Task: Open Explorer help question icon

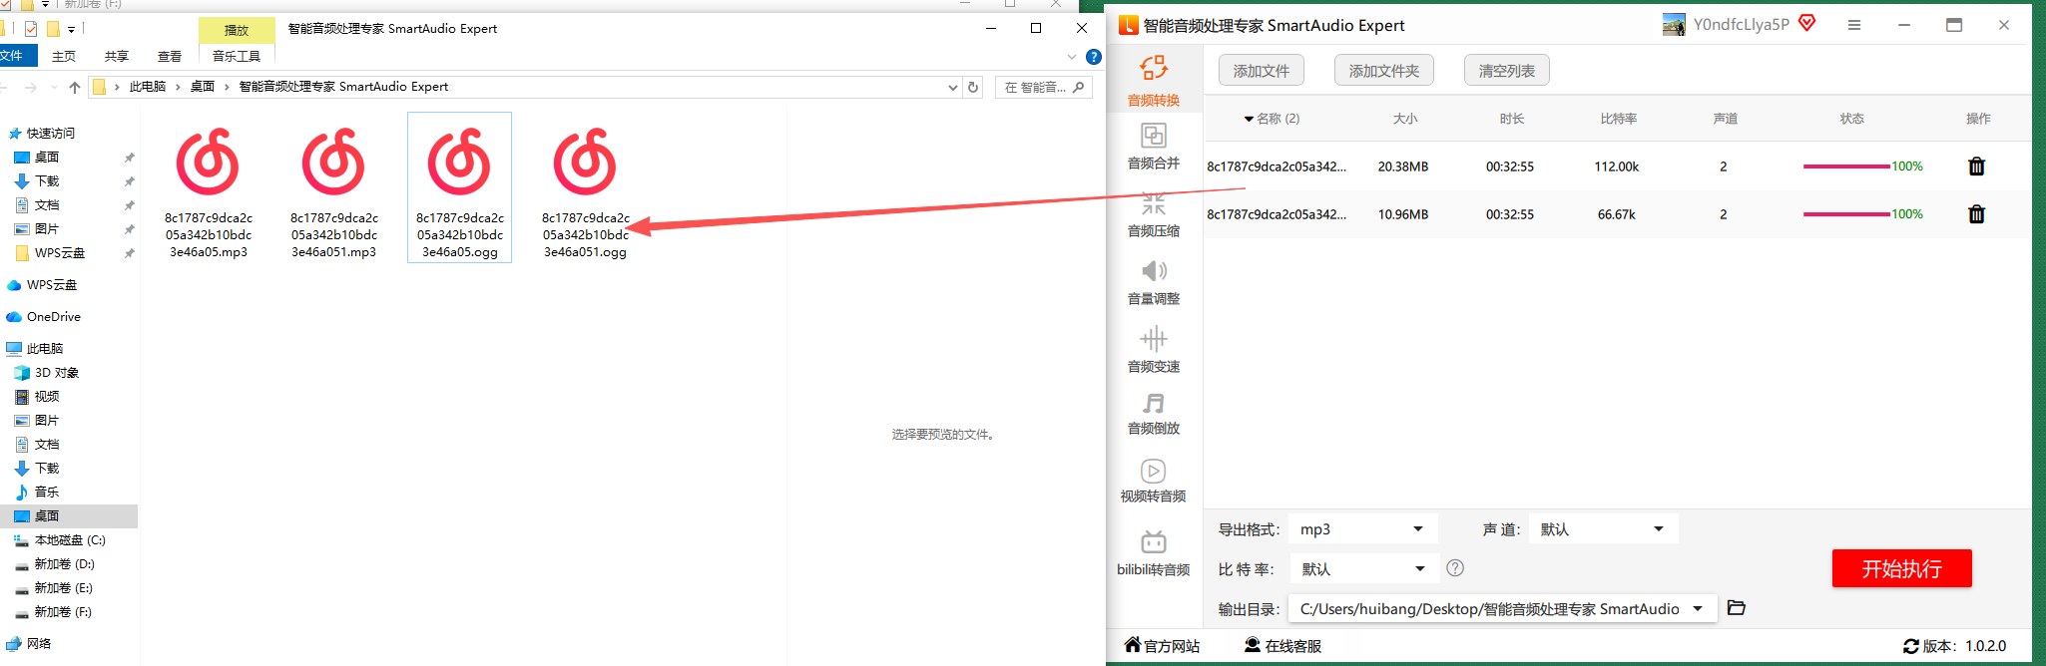Action: pos(1094,57)
